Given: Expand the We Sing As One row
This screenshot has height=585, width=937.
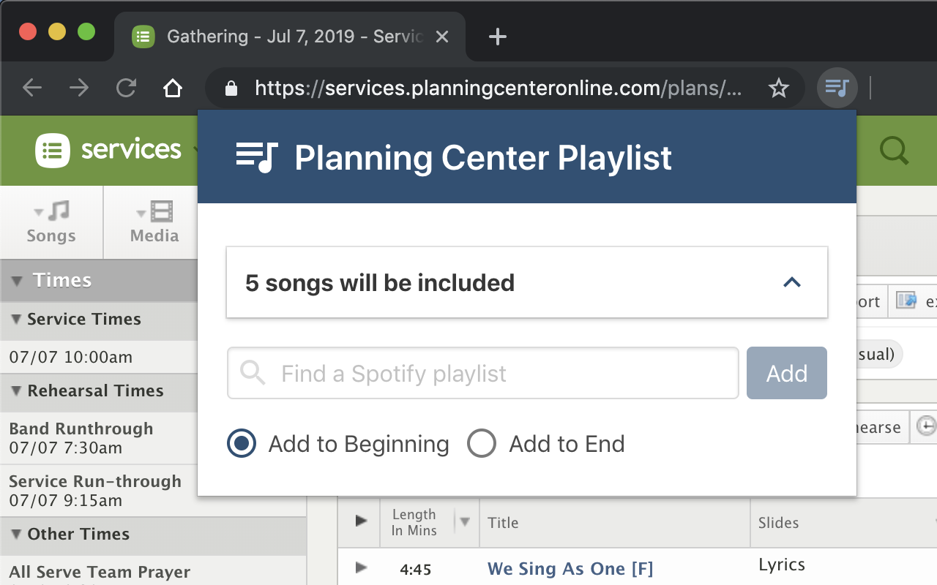Looking at the screenshot, I should pos(360,567).
